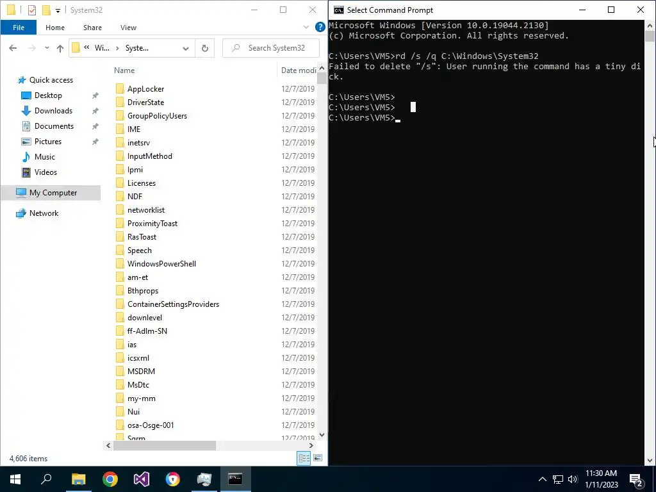
Task: Switch to large icons view layout
Action: coord(318,459)
